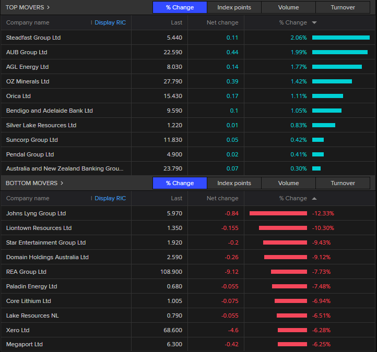Select AGL Energy Ltd company name
377x352 pixels.
27,67
